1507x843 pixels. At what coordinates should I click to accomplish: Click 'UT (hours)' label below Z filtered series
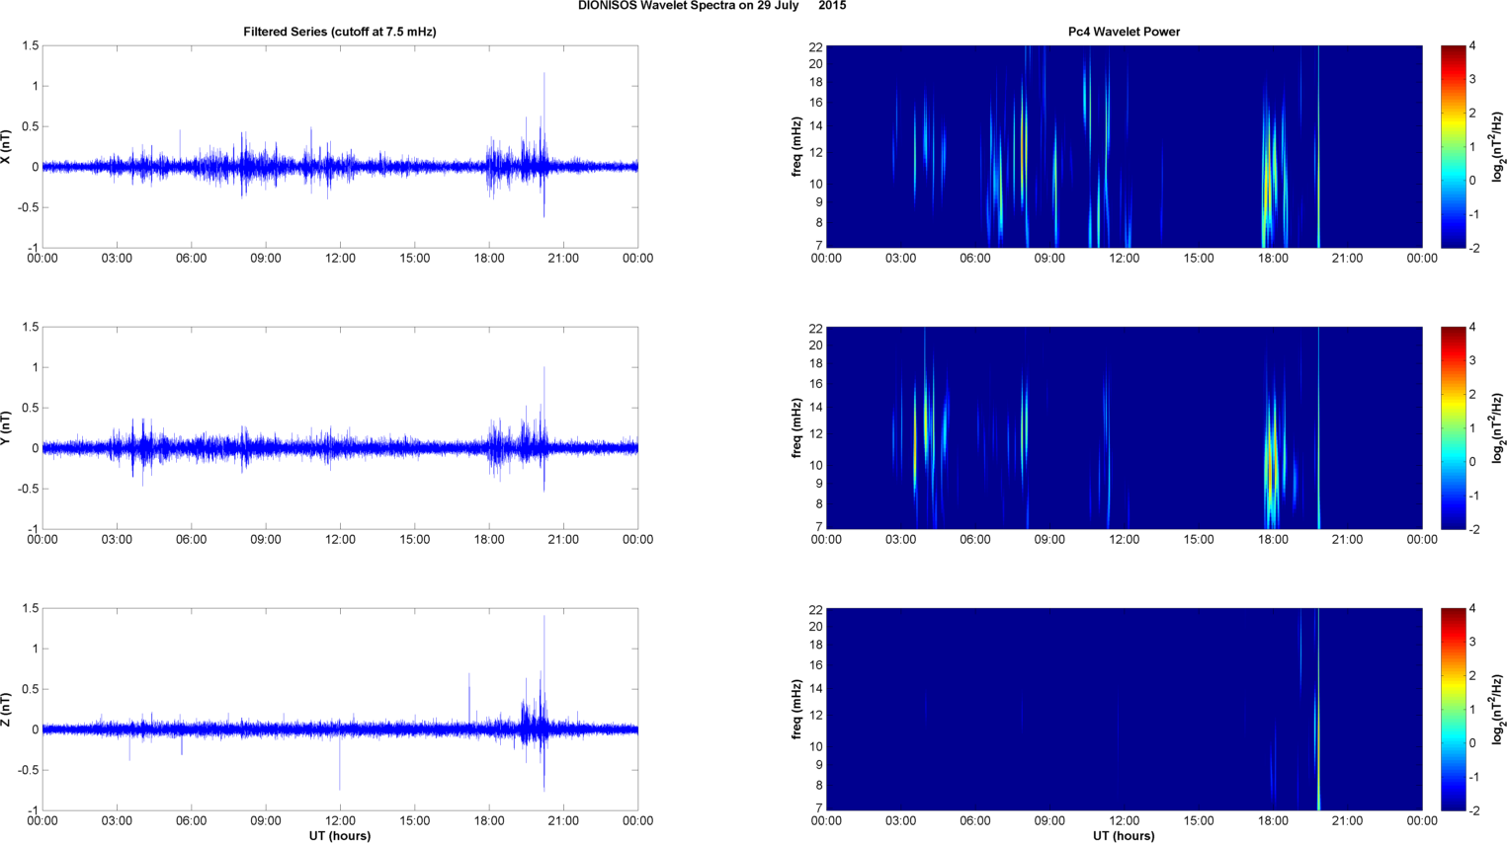point(340,836)
